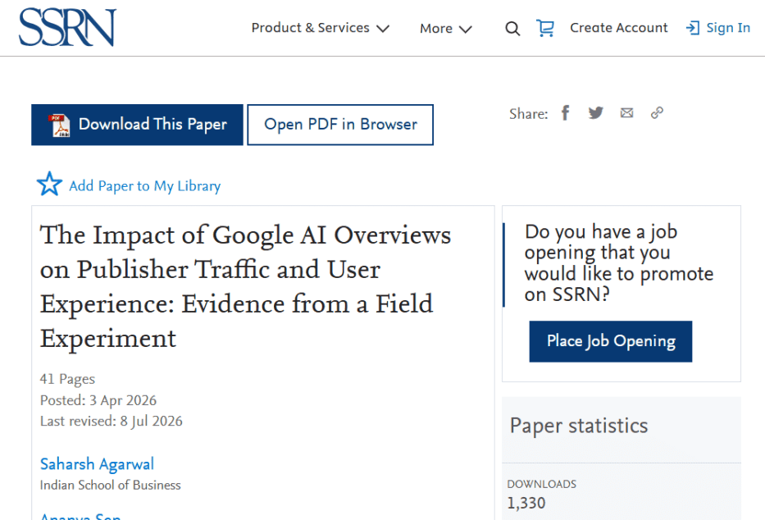765x520 pixels.
Task: Open the search magnifier icon
Action: coord(512,29)
